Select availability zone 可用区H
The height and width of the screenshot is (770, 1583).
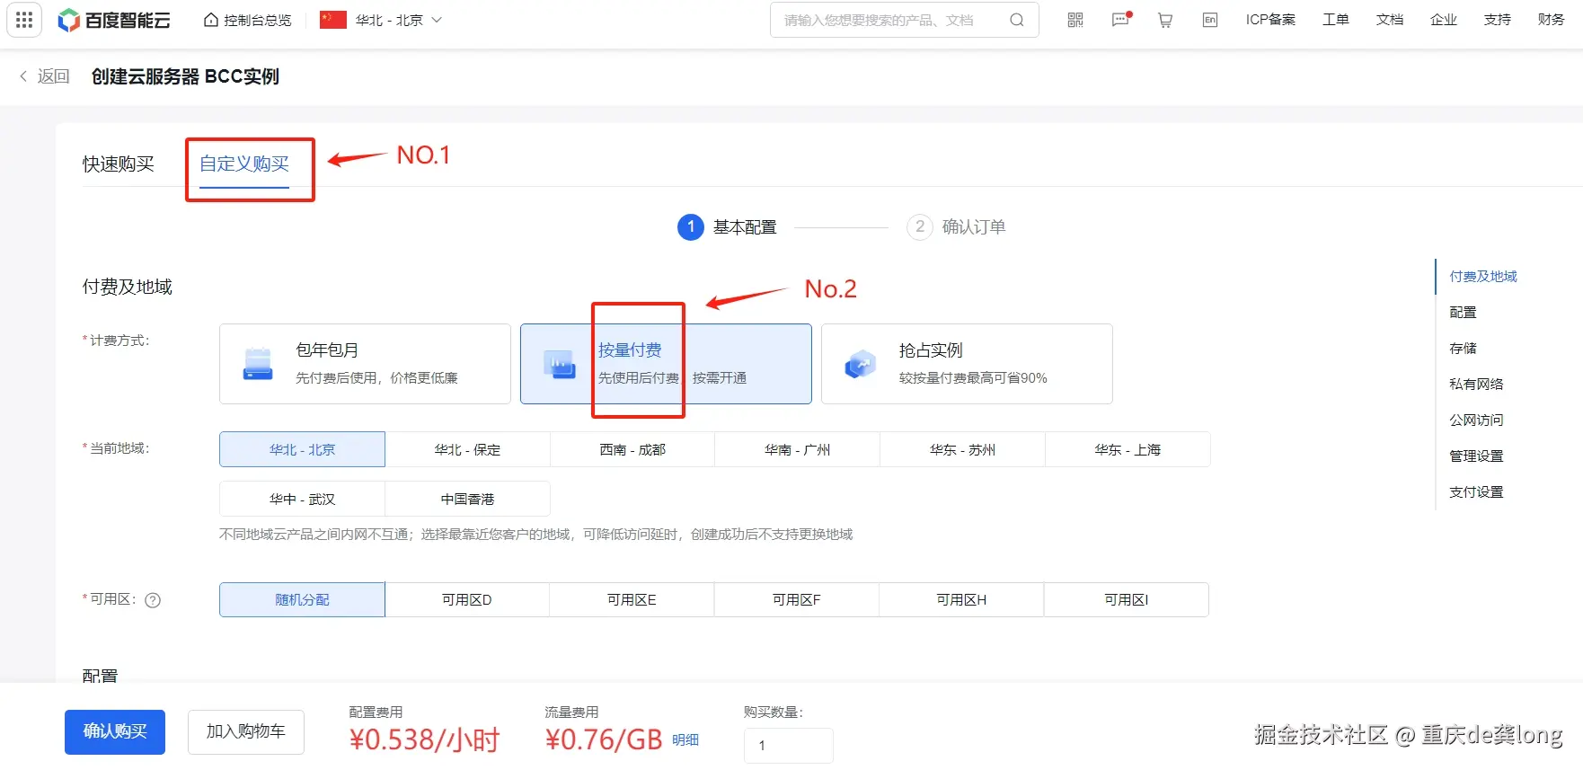961,599
